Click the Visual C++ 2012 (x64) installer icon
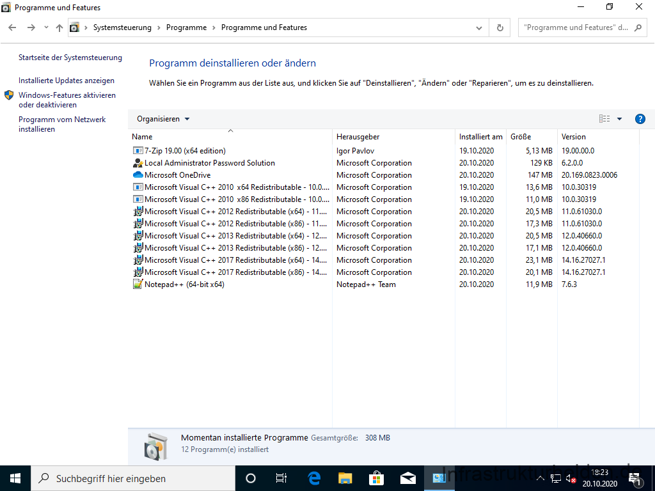 point(138,211)
